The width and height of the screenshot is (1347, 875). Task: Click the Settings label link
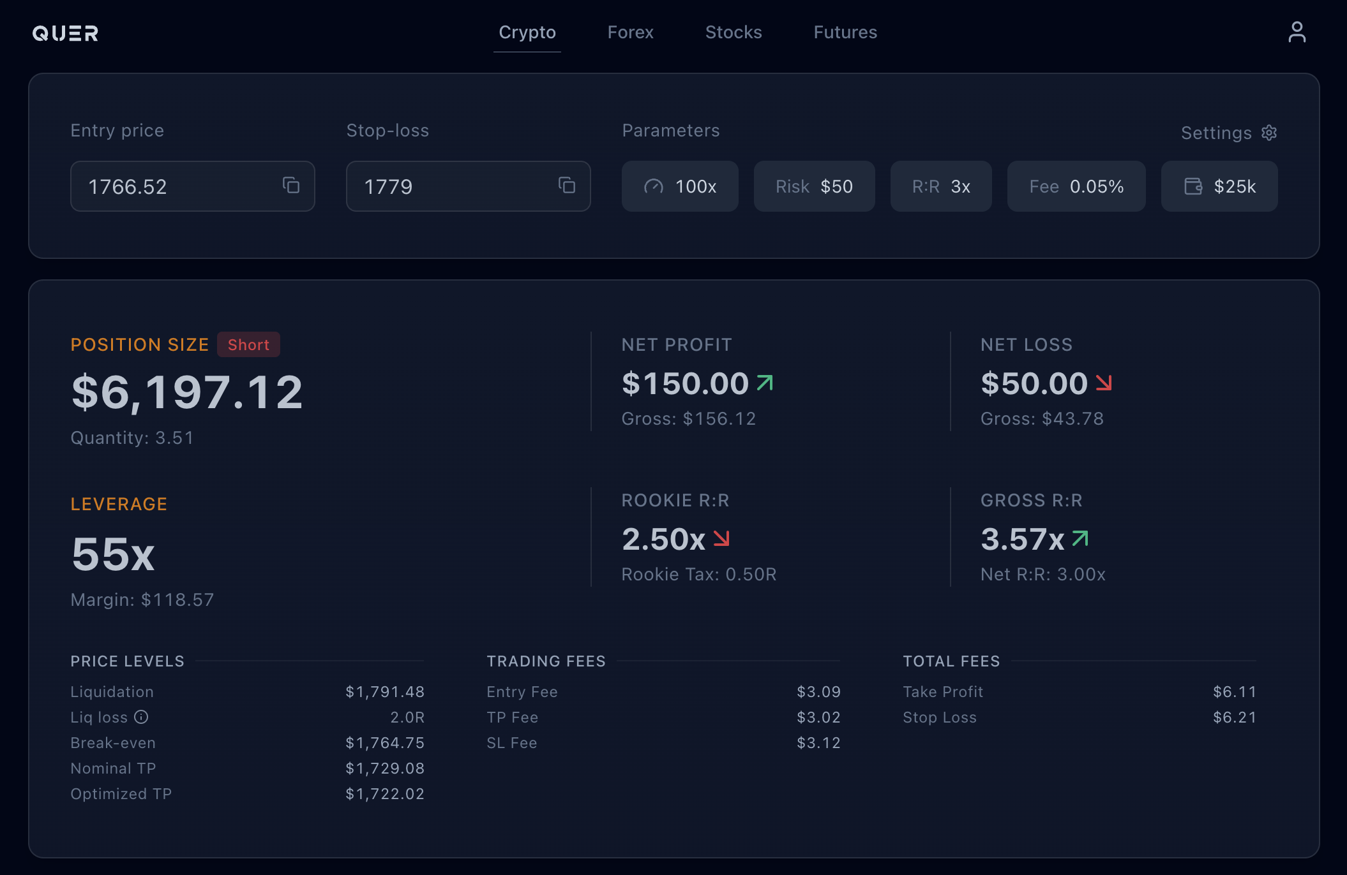[x=1216, y=133]
